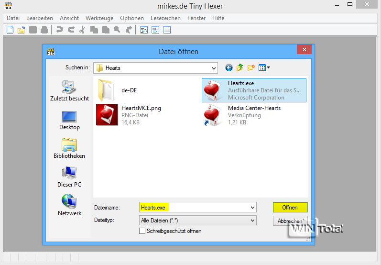Click the New file toolbar icon
This screenshot has width=381, height=265.
coord(10,30)
